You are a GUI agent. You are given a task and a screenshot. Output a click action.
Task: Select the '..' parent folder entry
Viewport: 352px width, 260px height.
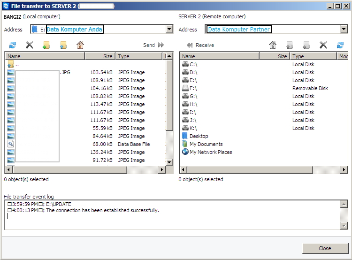[x=85, y=65]
